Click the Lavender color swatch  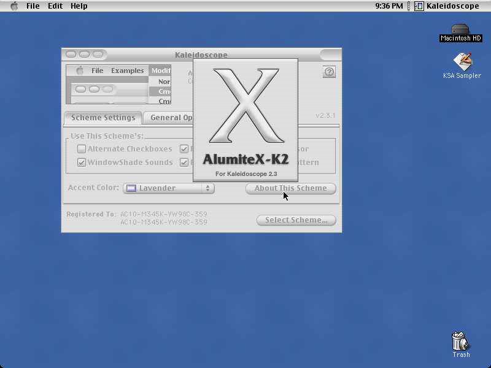click(131, 188)
